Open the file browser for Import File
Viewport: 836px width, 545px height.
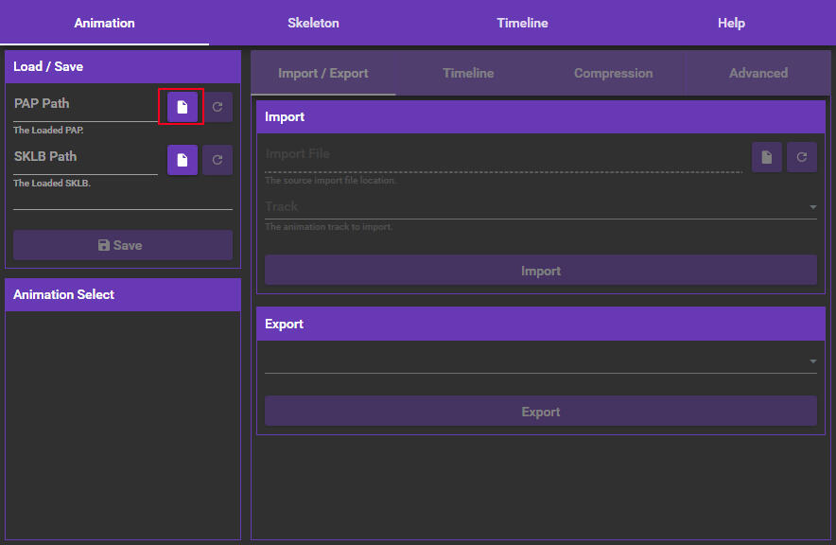[766, 156]
